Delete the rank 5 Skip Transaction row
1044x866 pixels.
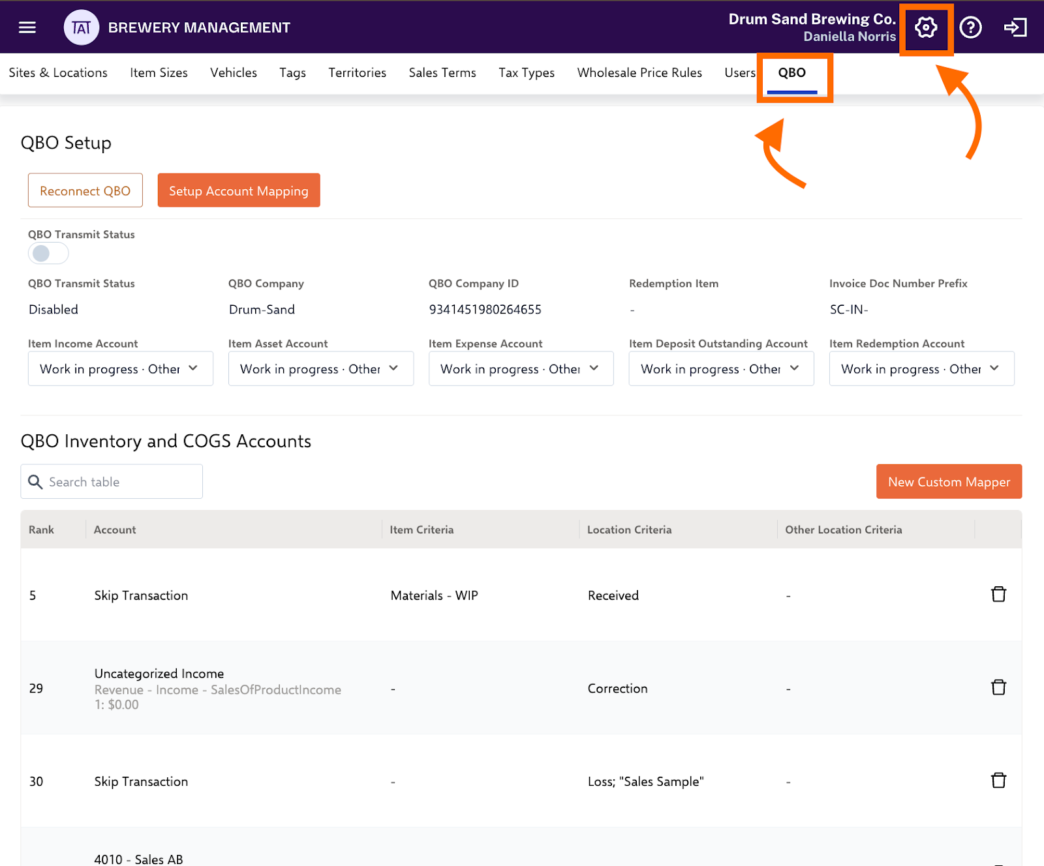click(998, 594)
